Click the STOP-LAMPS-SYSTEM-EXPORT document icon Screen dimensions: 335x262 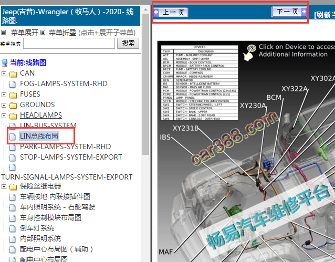tap(13, 158)
